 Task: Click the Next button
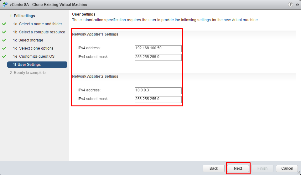(x=238, y=168)
